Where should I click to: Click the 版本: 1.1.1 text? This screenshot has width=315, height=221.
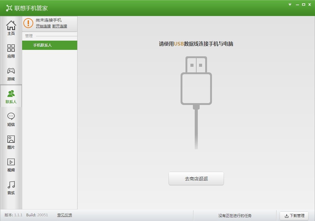(x=14, y=215)
